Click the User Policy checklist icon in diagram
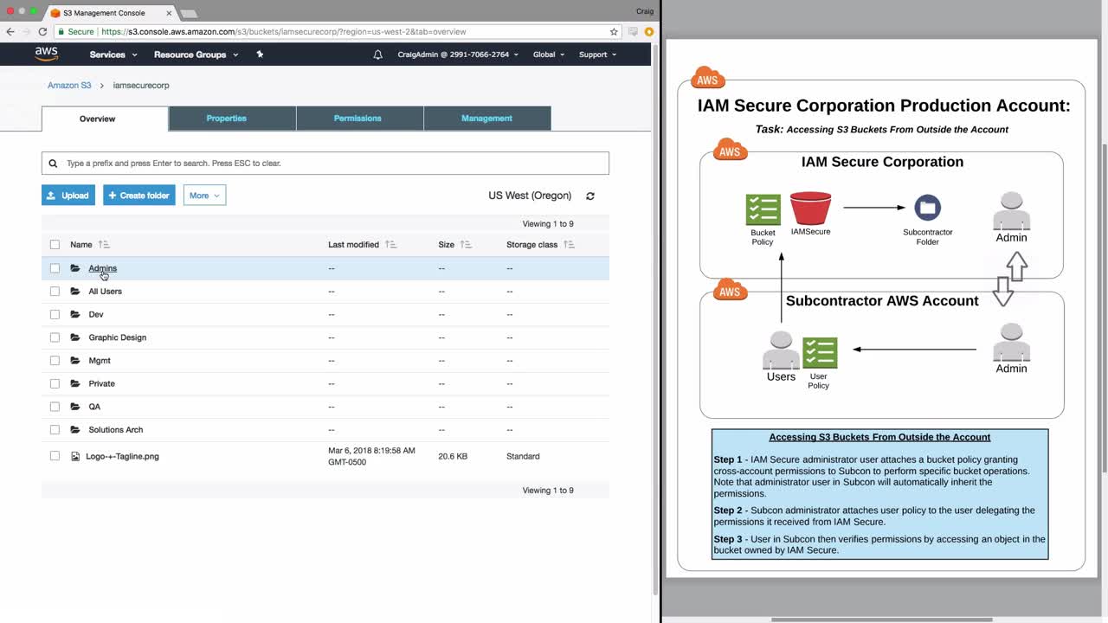Viewport: 1108px width, 623px height. (x=820, y=353)
